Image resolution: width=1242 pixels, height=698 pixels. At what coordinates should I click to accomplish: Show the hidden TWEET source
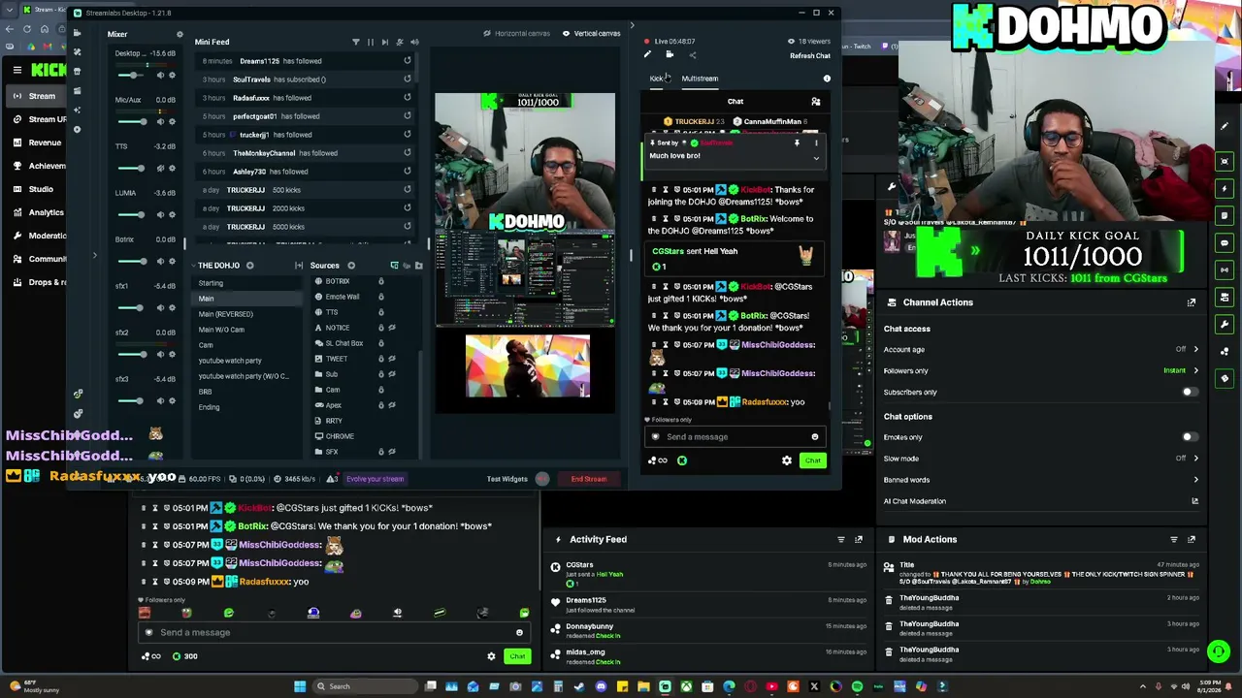392,359
